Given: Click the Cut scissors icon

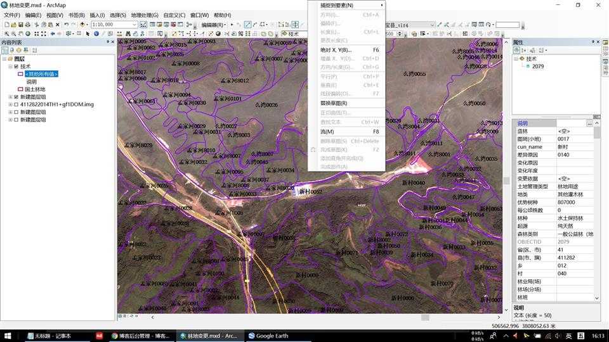Looking at the screenshot, I should 36,25.
